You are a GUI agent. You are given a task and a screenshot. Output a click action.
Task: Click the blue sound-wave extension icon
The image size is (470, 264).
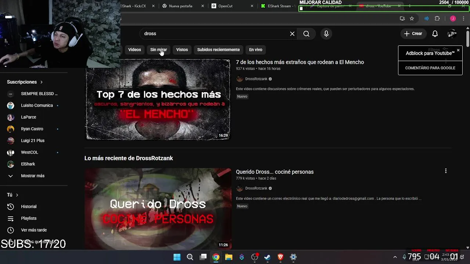[x=426, y=19]
